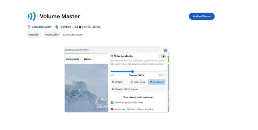Toggle the dark mode switch in popup
This screenshot has width=258, height=130.
tap(162, 56)
